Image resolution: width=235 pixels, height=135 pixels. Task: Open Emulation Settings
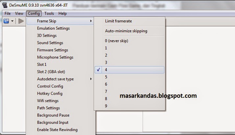(x=60, y=28)
